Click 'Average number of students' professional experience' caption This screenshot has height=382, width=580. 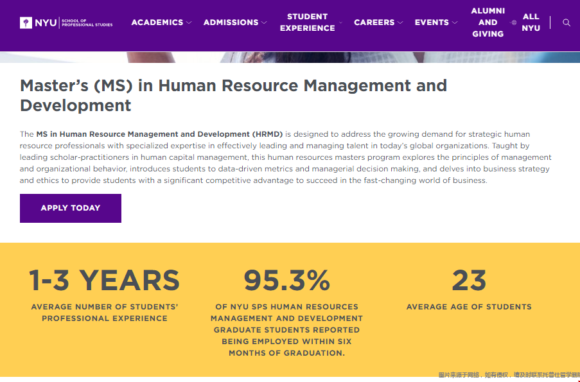click(x=105, y=313)
